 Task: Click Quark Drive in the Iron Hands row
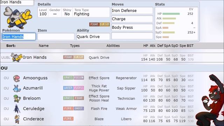99,57
